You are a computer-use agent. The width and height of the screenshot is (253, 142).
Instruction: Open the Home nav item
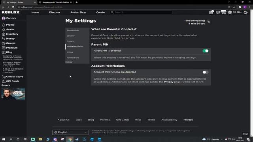35,12
